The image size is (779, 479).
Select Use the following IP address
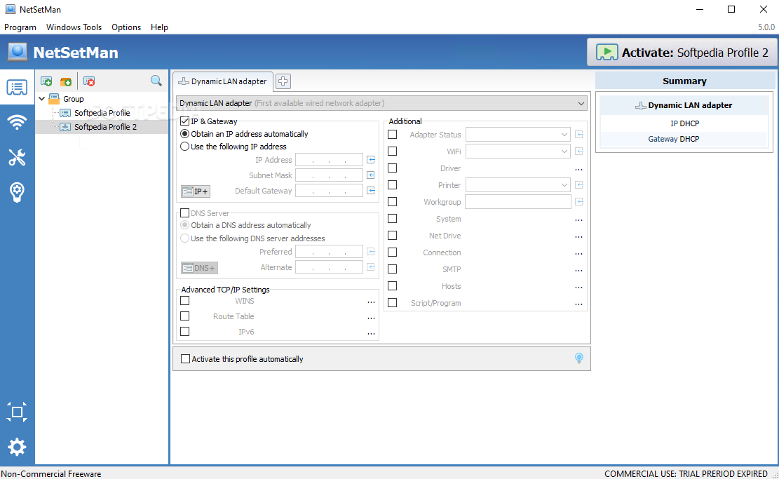(185, 147)
